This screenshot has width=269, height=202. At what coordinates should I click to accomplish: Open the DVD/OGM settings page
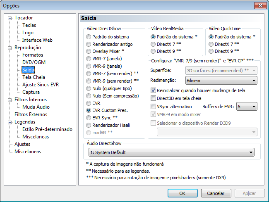tap(34, 62)
